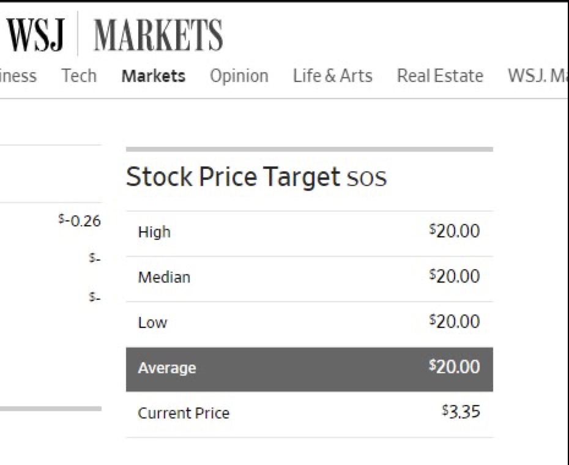Click the High $20.00 value
The width and height of the screenshot is (569, 465).
tap(455, 231)
